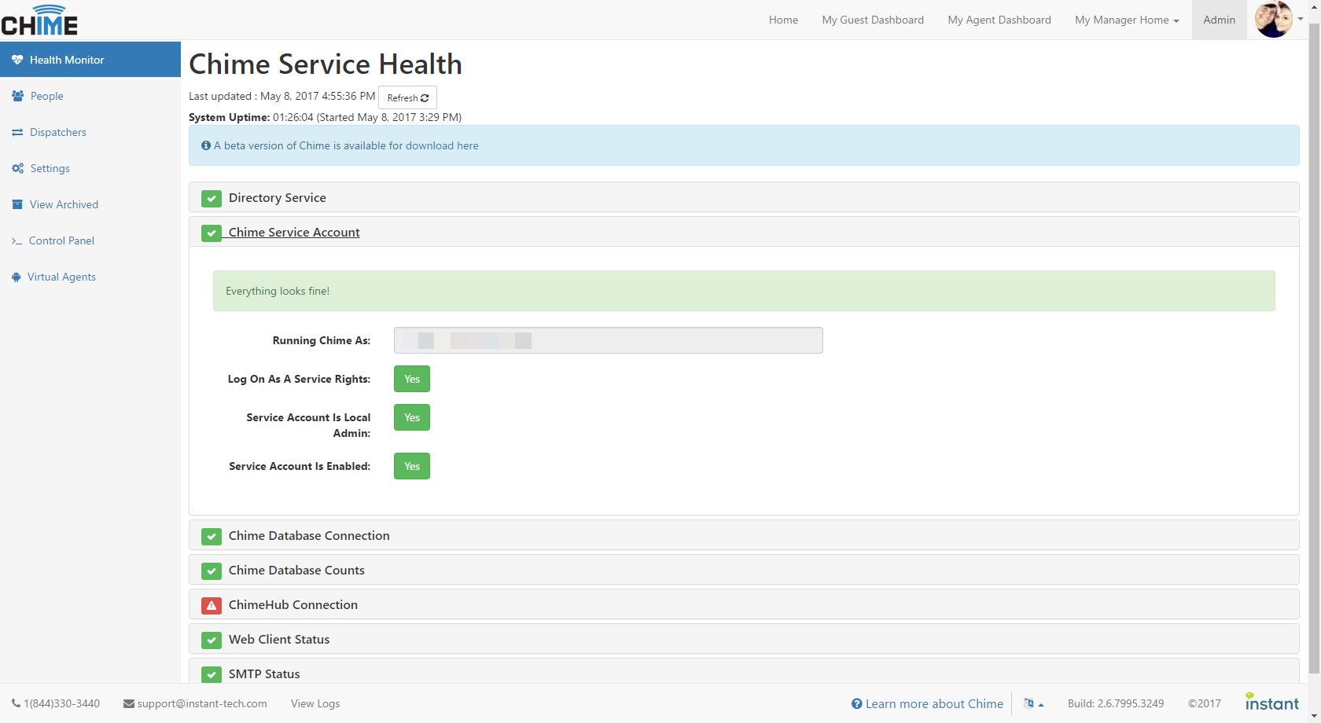Viewport: 1321px width, 723px height.
Task: Click the Everything looks fine! message
Action: pyautogui.click(x=744, y=291)
